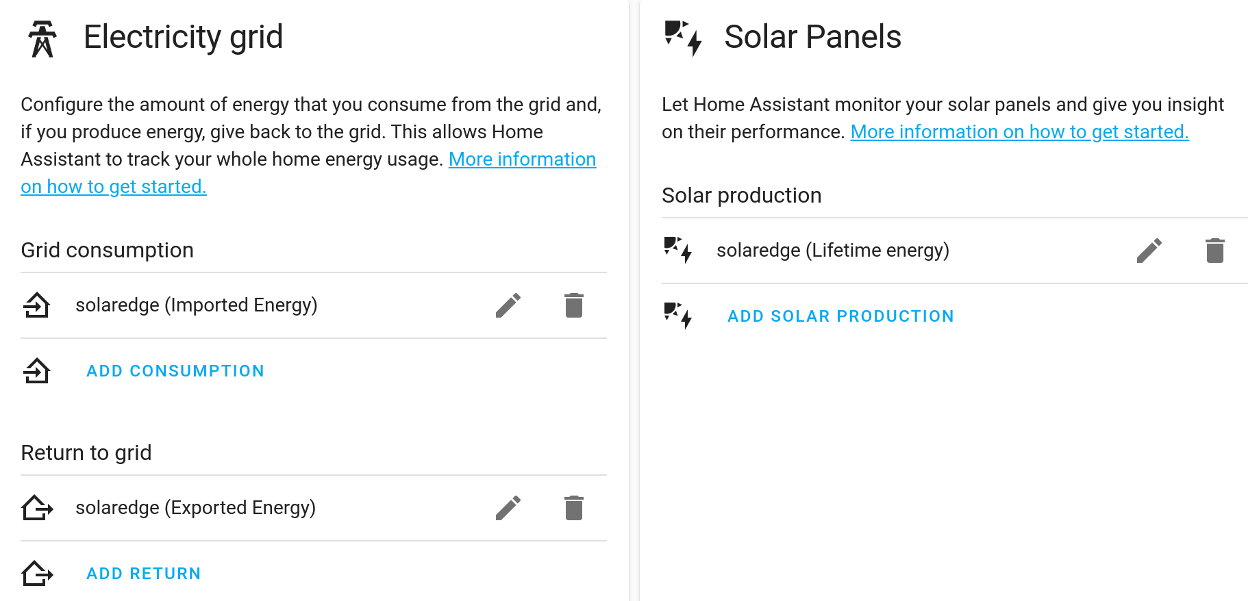This screenshot has height=601, width=1259.
Task: Click the Add Consumption button
Action: click(175, 371)
